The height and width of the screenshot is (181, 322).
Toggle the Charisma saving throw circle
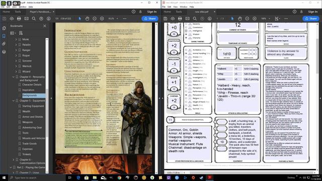tap(186, 38)
